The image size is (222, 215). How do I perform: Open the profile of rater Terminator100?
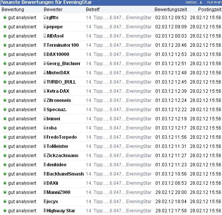tap(62, 45)
